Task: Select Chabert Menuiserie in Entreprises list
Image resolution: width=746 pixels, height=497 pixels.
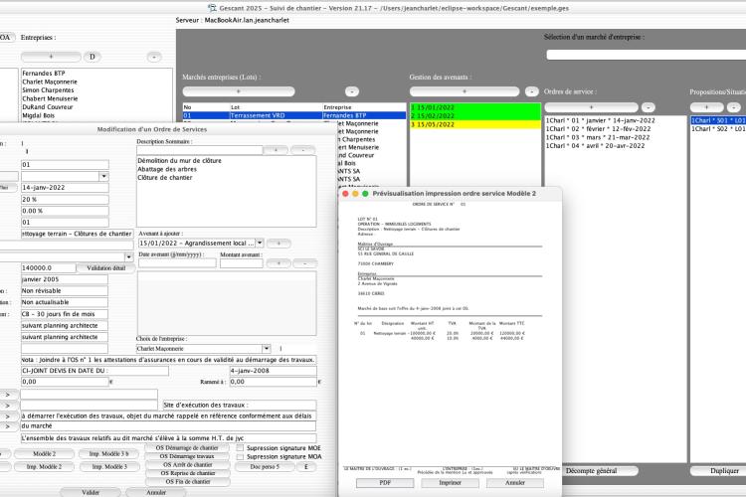Action: click(96, 99)
